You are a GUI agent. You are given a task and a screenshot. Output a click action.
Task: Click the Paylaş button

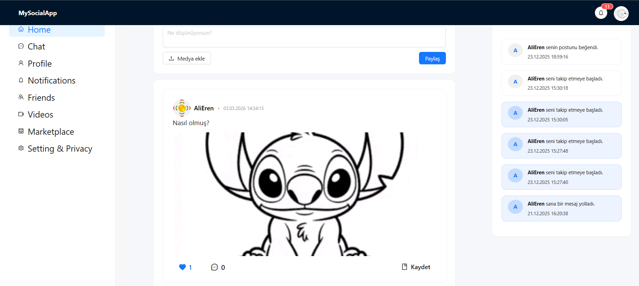pyautogui.click(x=432, y=58)
